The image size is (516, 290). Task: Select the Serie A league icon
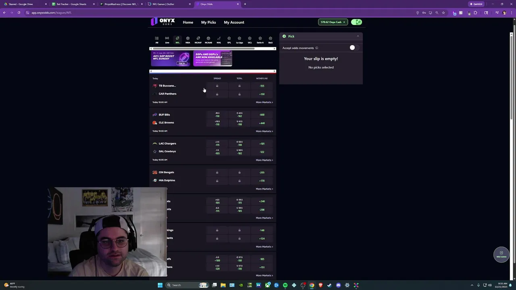point(260,40)
